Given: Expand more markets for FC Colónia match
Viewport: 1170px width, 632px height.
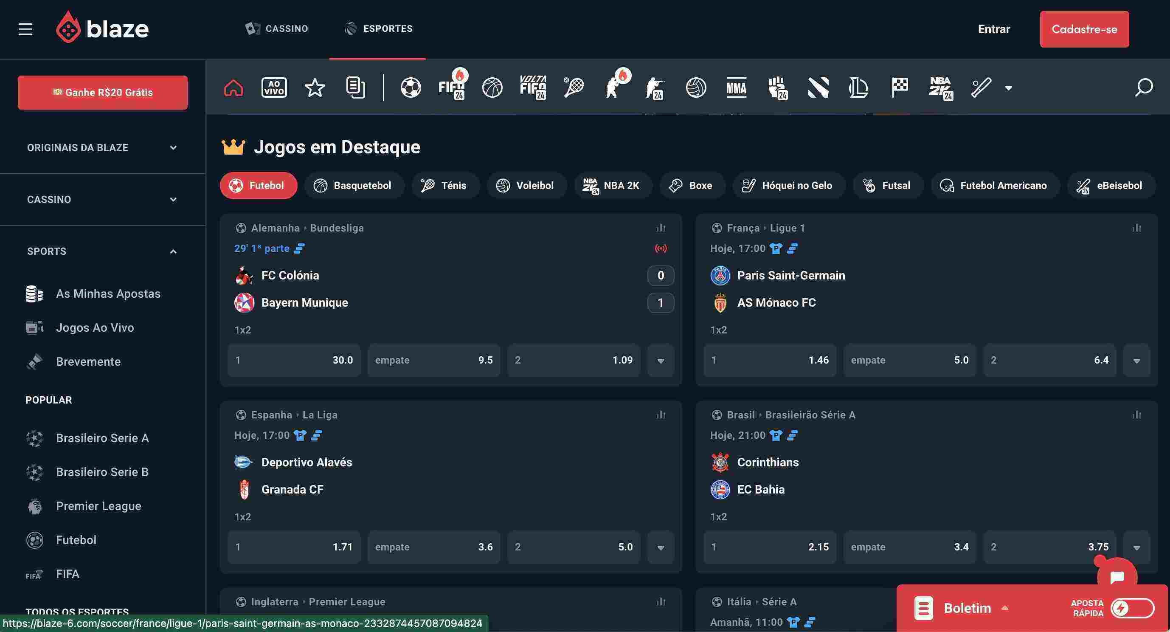Looking at the screenshot, I should [x=661, y=360].
